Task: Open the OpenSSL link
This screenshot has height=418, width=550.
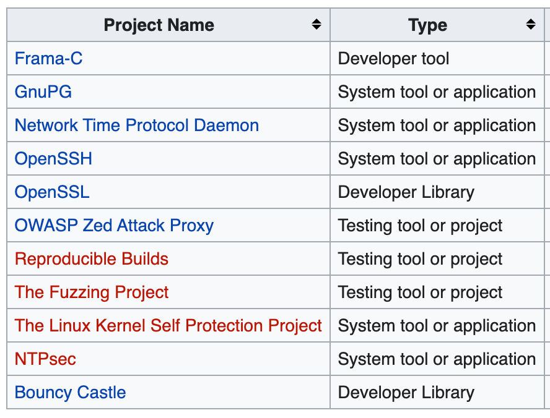Action: pyautogui.click(x=52, y=192)
